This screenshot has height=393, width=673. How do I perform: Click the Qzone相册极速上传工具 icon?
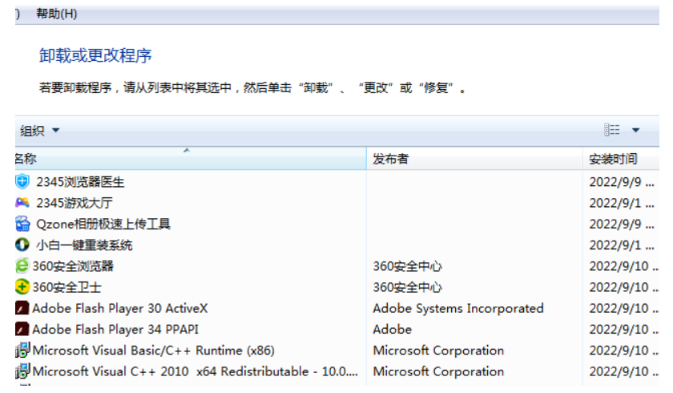[x=22, y=224]
